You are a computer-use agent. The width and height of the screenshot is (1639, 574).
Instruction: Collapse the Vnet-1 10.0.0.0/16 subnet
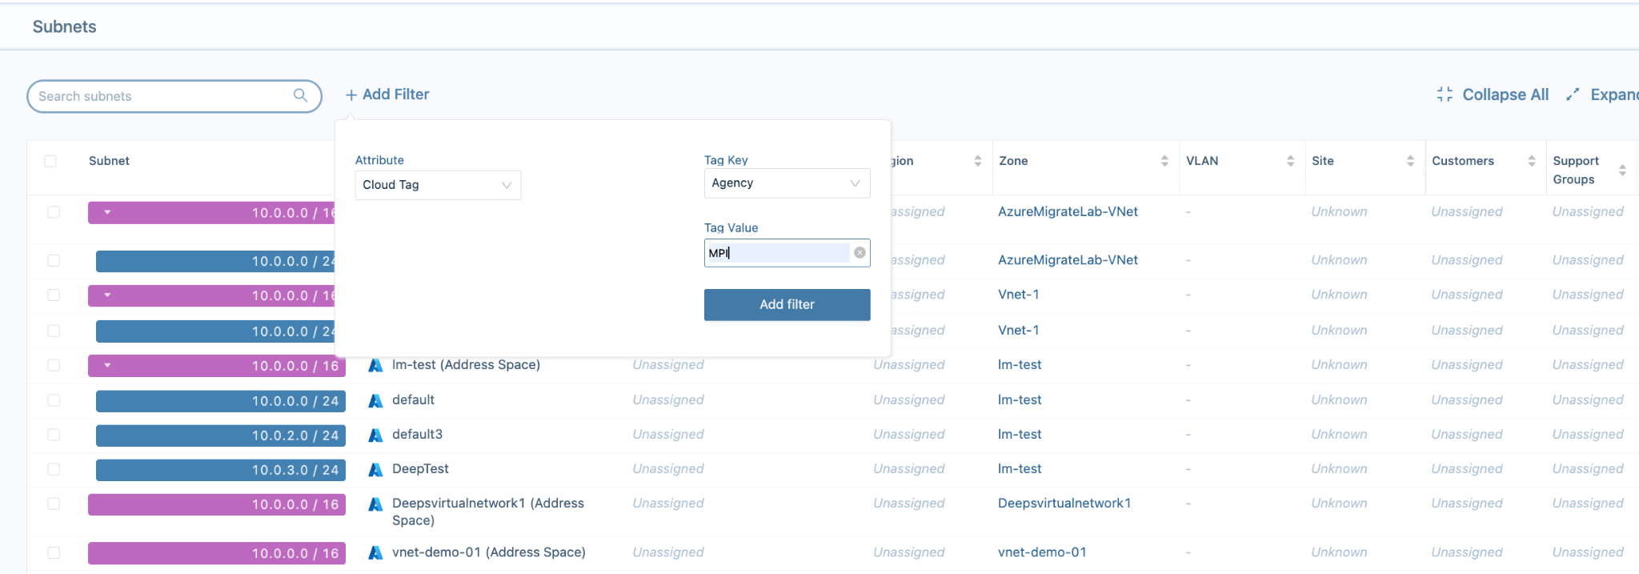click(x=107, y=295)
